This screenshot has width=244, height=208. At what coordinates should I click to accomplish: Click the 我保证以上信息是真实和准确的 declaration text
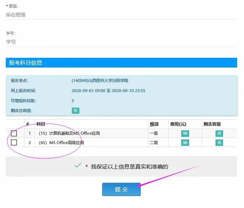[129, 166]
